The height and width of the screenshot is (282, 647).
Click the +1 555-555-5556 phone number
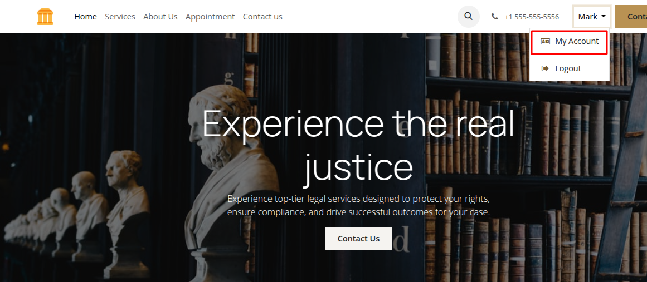coord(532,17)
